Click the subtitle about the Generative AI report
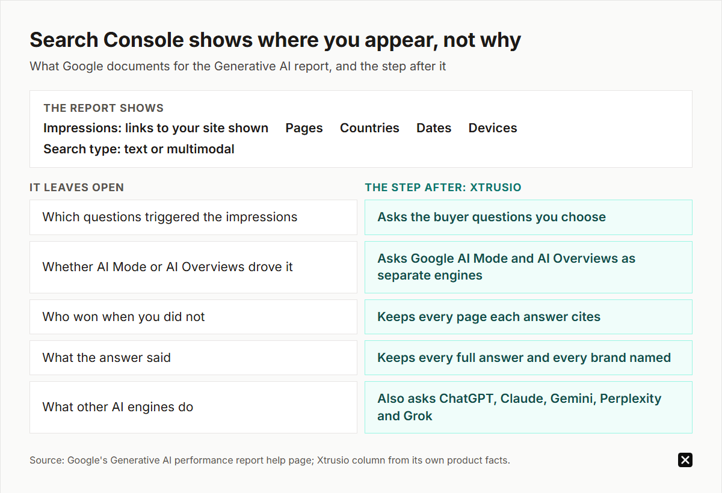The width and height of the screenshot is (722, 493). (238, 66)
